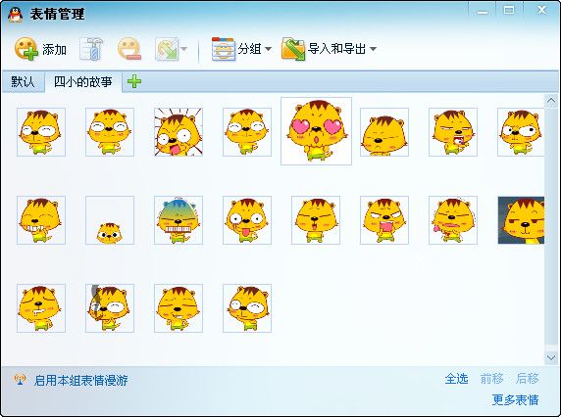Click the 添加 add emoticon button
This screenshot has width=561, height=417.
[x=40, y=49]
